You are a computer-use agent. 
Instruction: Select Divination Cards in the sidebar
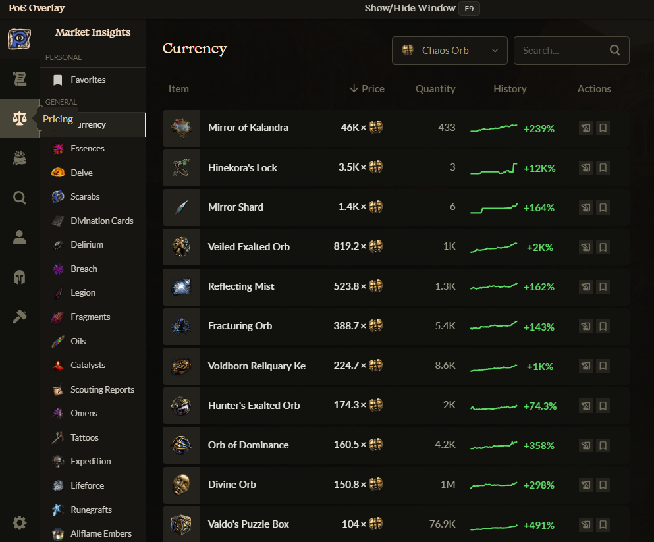pyautogui.click(x=101, y=221)
